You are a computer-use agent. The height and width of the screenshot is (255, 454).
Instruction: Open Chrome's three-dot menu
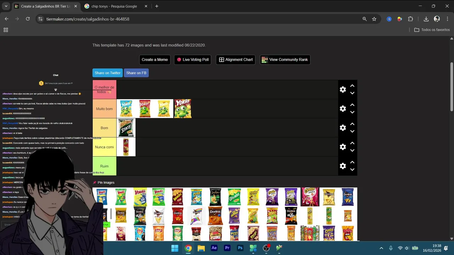(x=448, y=19)
